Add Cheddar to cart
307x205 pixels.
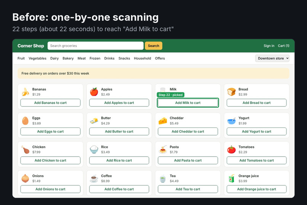click(x=188, y=131)
